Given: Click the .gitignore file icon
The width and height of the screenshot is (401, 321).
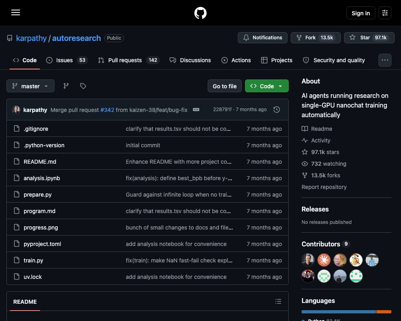Looking at the screenshot, I should [16, 128].
